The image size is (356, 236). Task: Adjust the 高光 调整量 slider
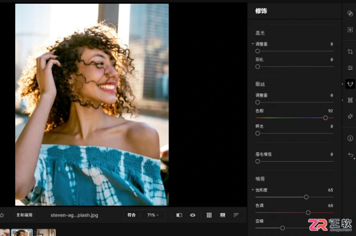(294, 51)
